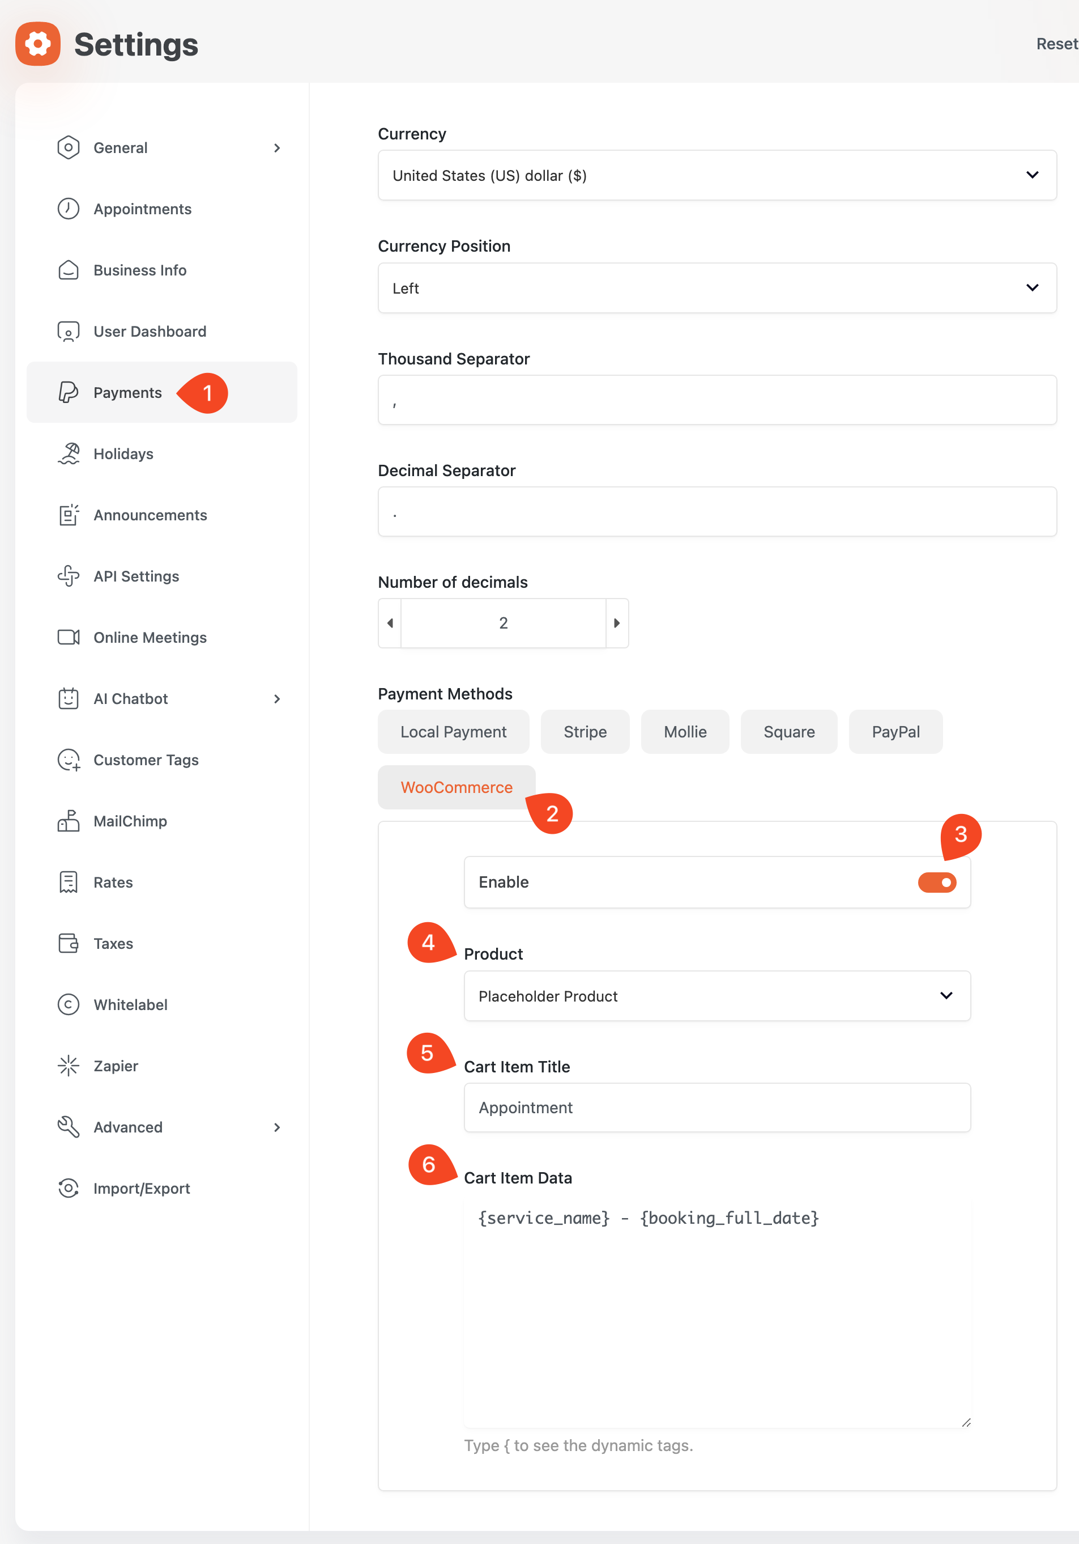Click the Reset link at top right

click(x=1057, y=44)
